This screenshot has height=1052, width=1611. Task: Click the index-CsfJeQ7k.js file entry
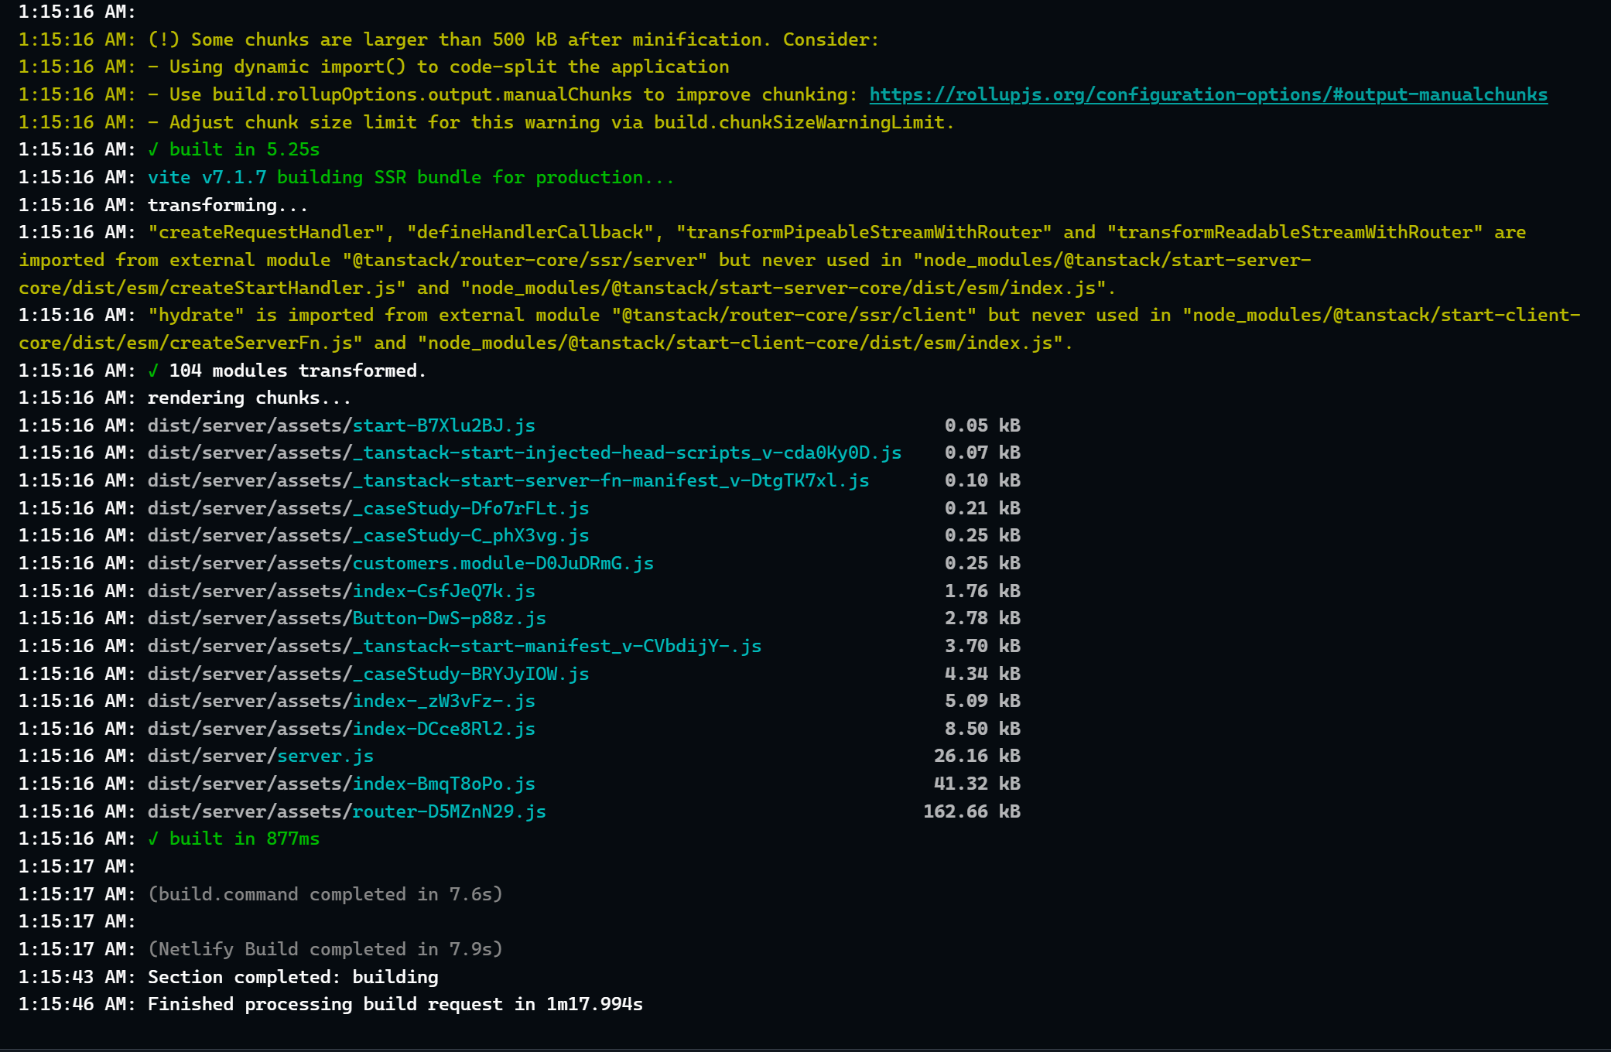coord(443,591)
